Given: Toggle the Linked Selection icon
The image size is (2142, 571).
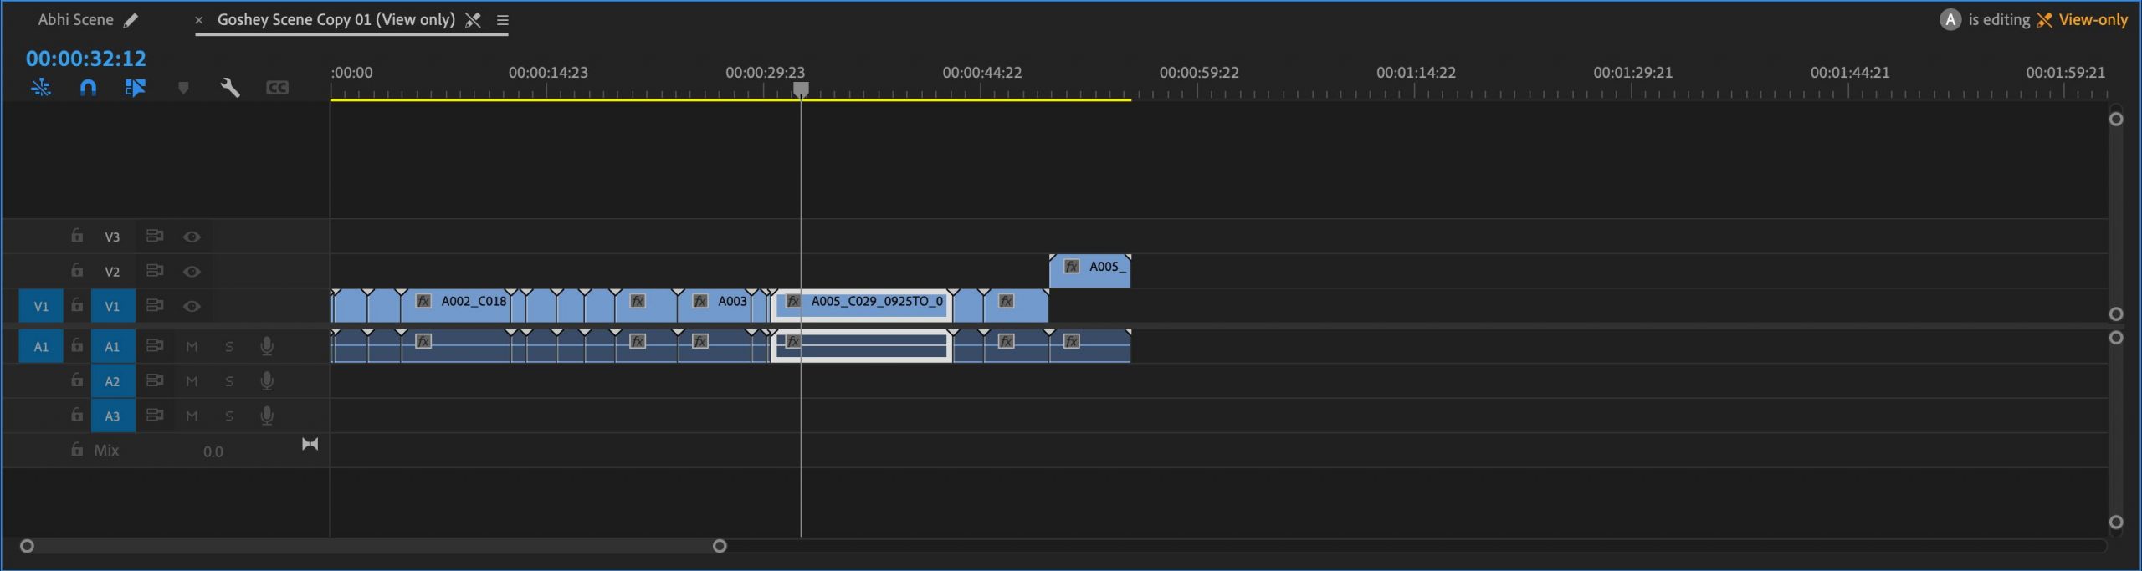Looking at the screenshot, I should click(x=135, y=88).
